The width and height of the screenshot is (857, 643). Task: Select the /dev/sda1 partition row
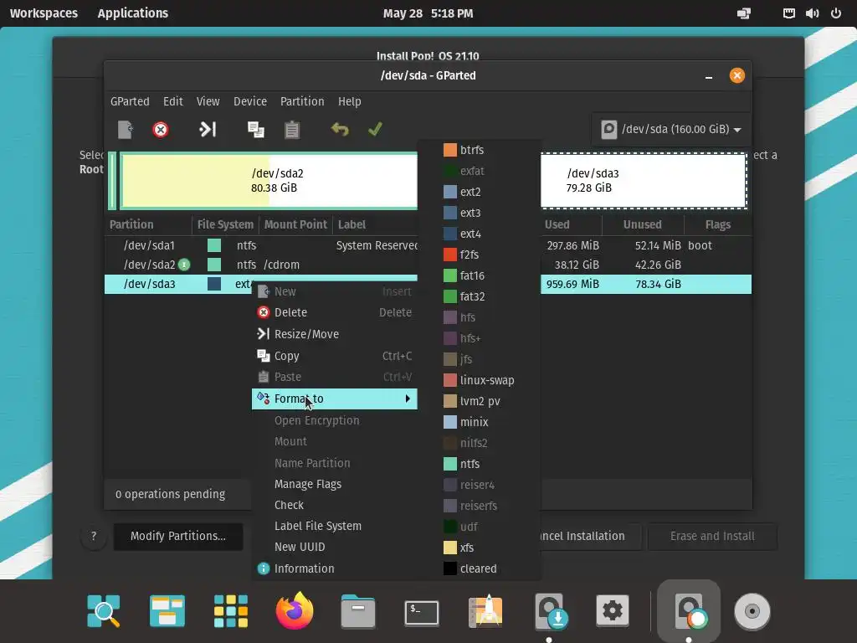[428, 245]
